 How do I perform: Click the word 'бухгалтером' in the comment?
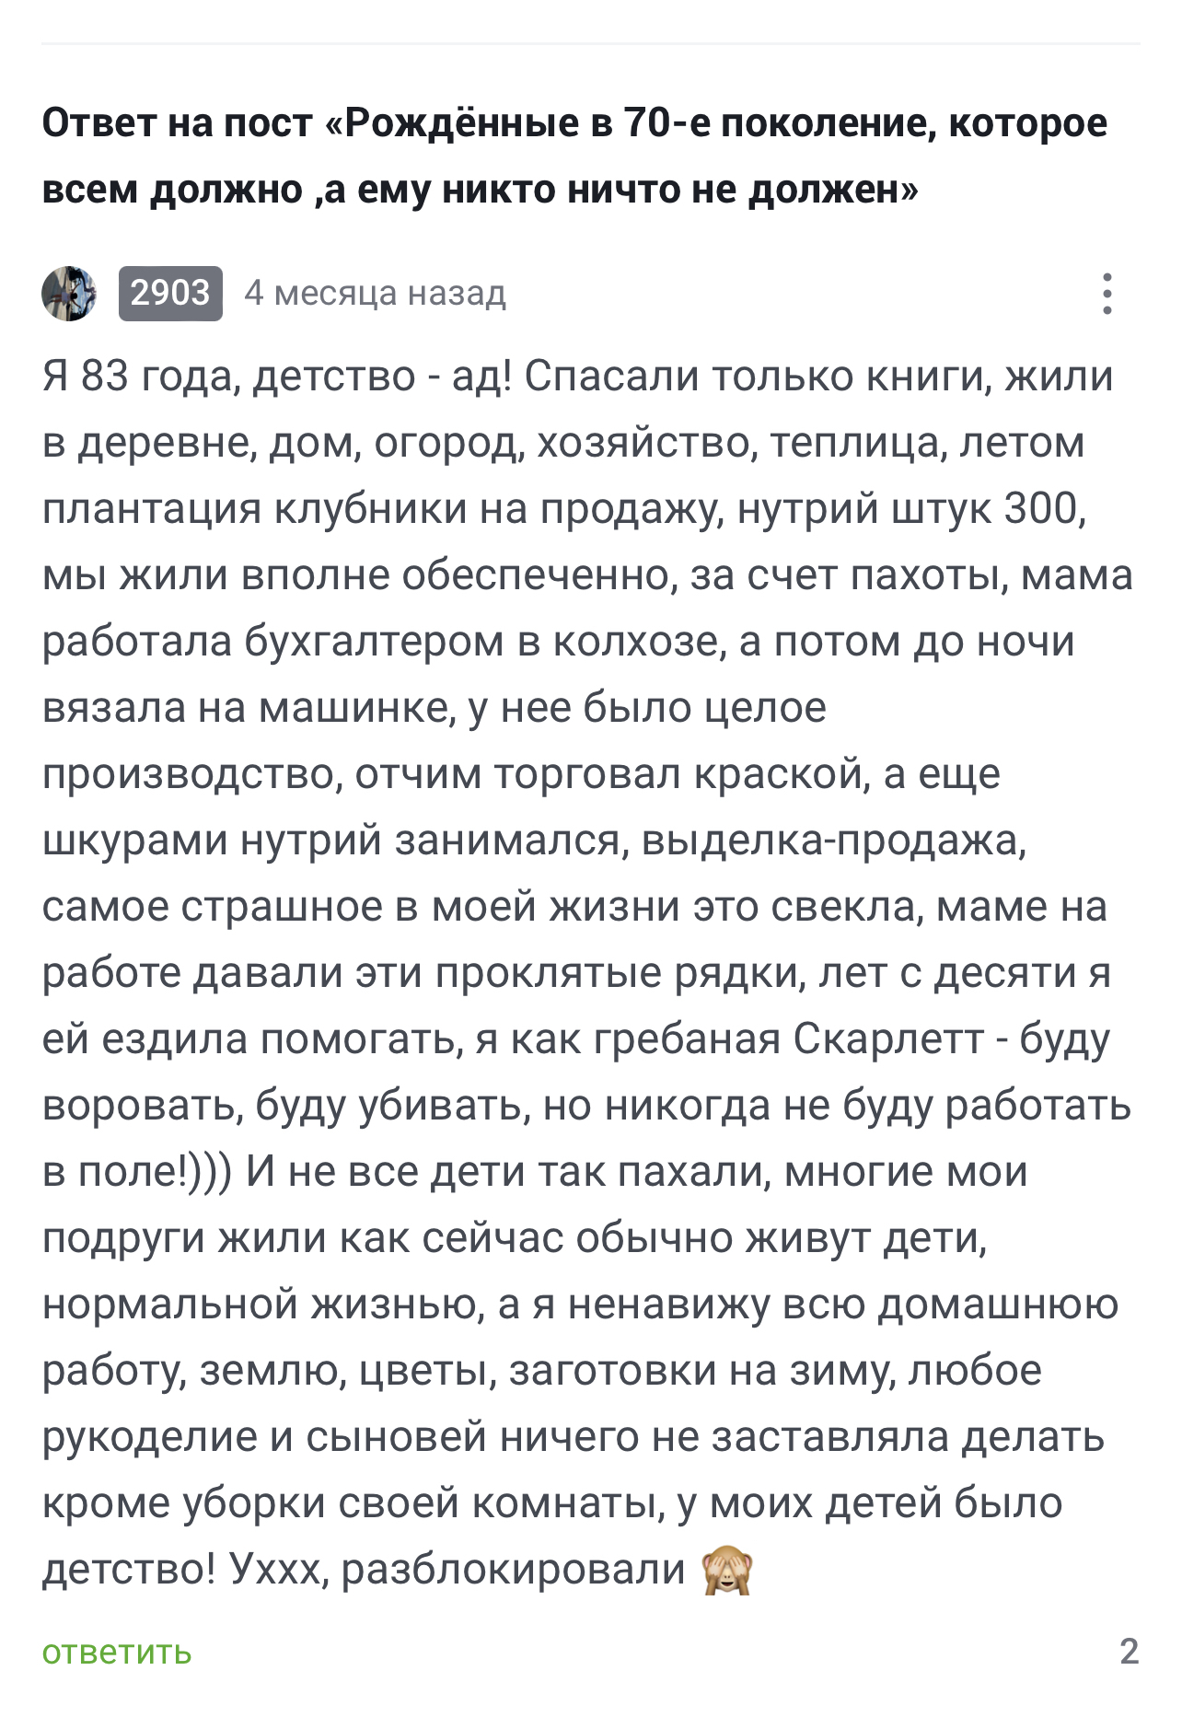374,641
